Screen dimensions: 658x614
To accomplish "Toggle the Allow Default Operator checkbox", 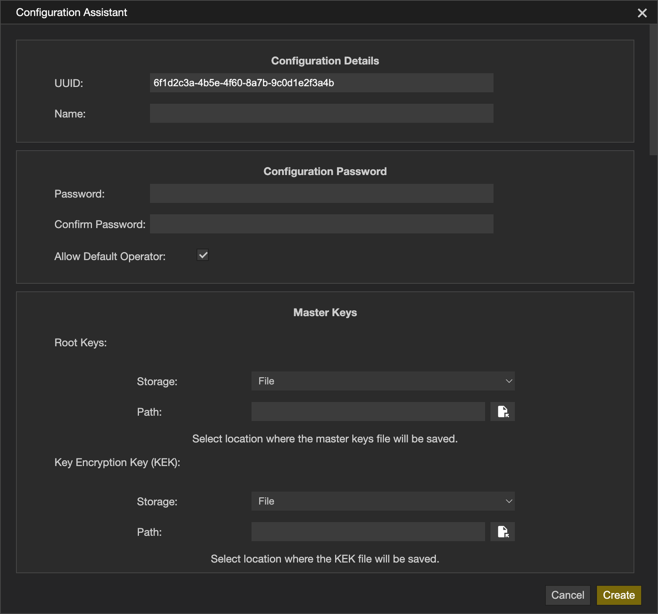I will click(203, 255).
